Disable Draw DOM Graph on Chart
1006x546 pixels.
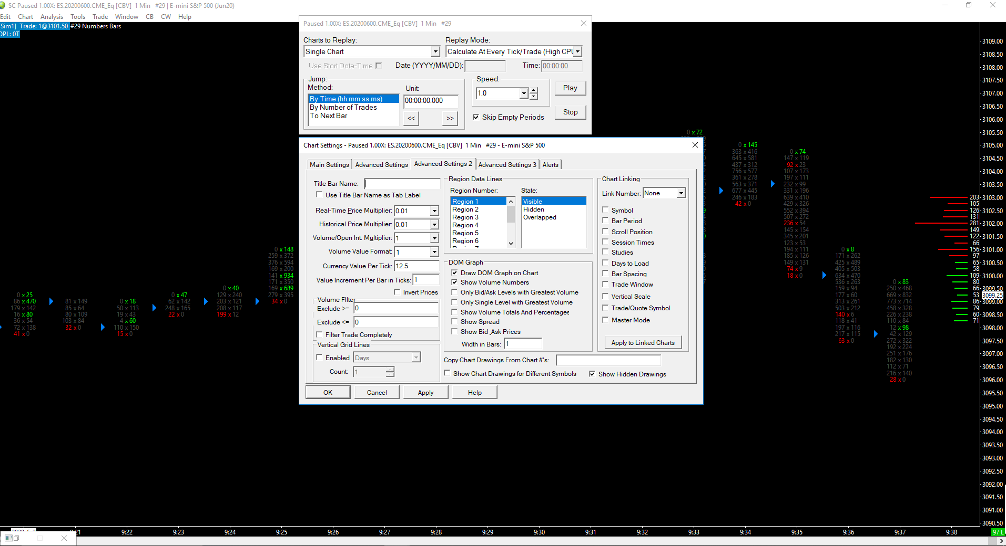pyautogui.click(x=454, y=272)
